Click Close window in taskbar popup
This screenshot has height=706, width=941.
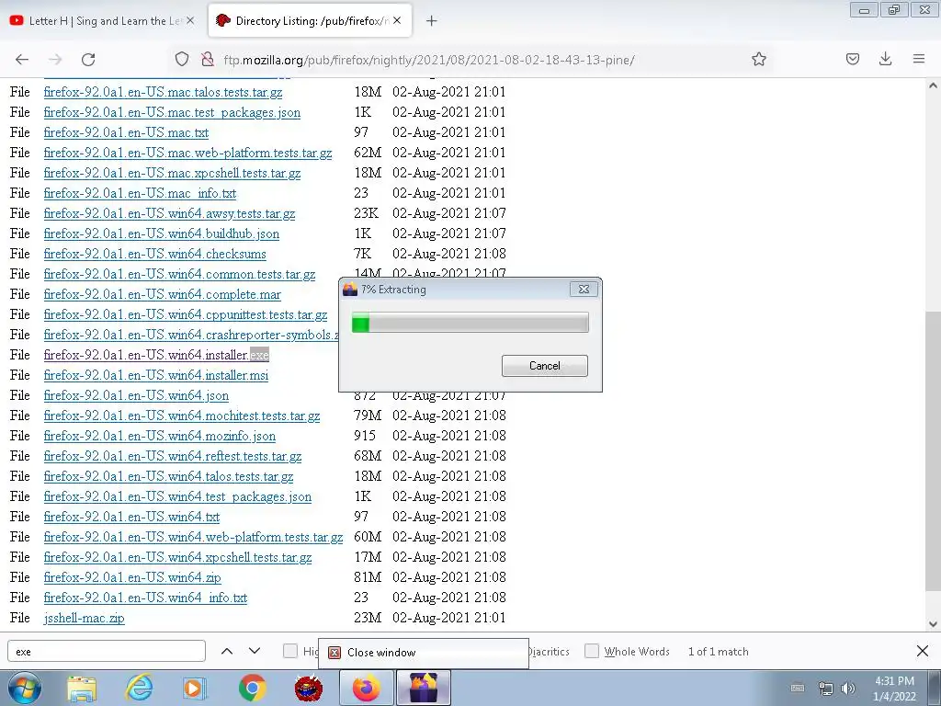423,653
